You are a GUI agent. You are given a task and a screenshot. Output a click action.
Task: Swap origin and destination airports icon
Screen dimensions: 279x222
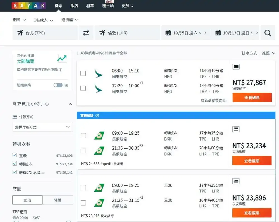86,33
